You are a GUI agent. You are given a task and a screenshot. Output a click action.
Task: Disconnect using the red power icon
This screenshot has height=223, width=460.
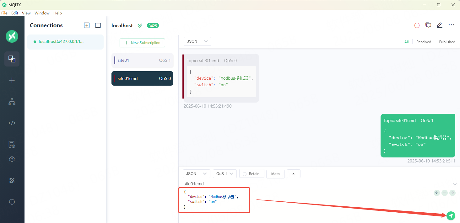[x=417, y=25]
